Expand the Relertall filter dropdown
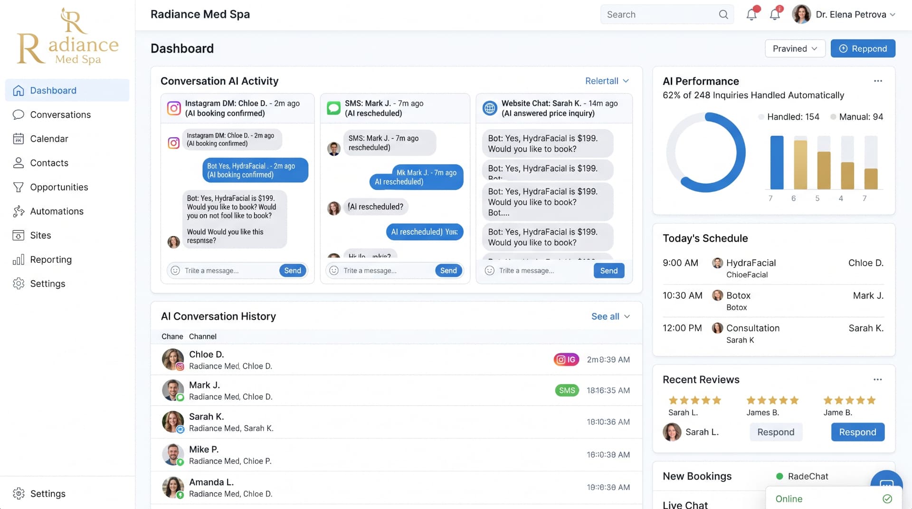Screen dimensions: 912x509 point(607,81)
